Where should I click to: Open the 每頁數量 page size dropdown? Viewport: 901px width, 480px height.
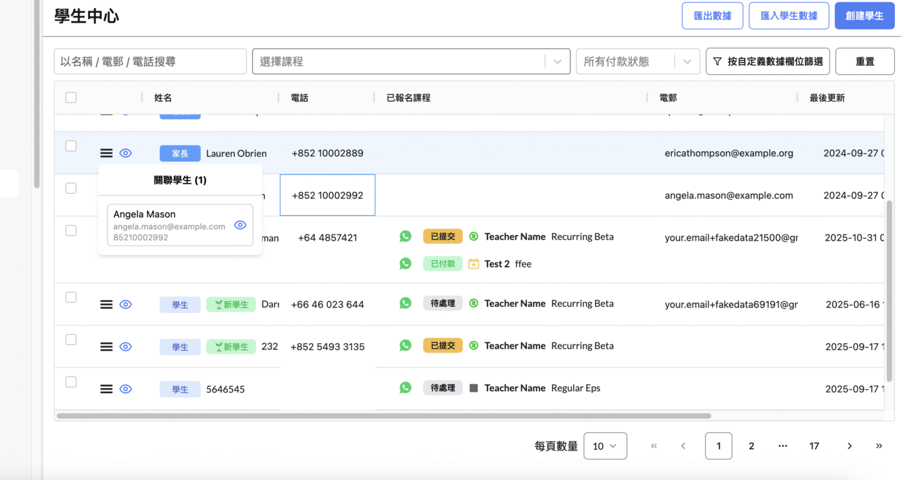(x=605, y=446)
